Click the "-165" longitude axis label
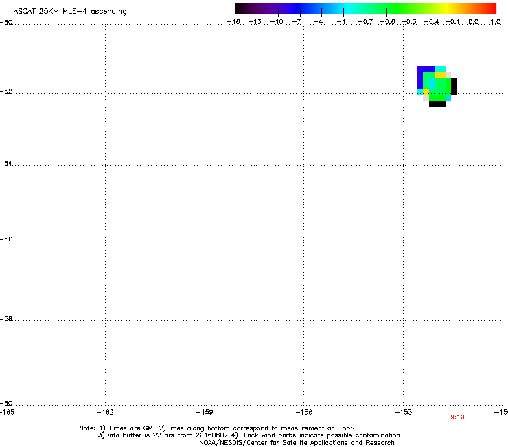Viewport: 508px width, 447px height. coord(7,412)
